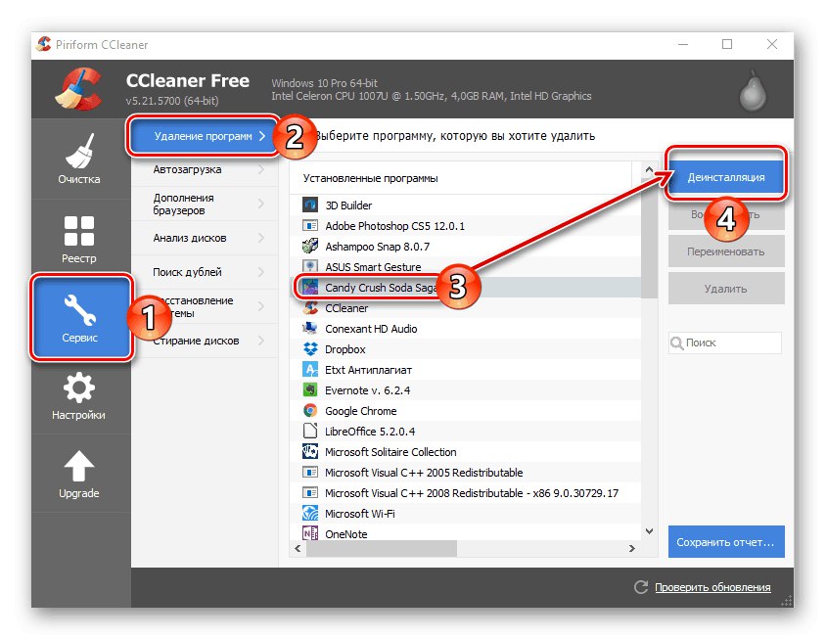Select the Сервис wrench icon
Viewport: 826px width, 639px height.
(79, 309)
